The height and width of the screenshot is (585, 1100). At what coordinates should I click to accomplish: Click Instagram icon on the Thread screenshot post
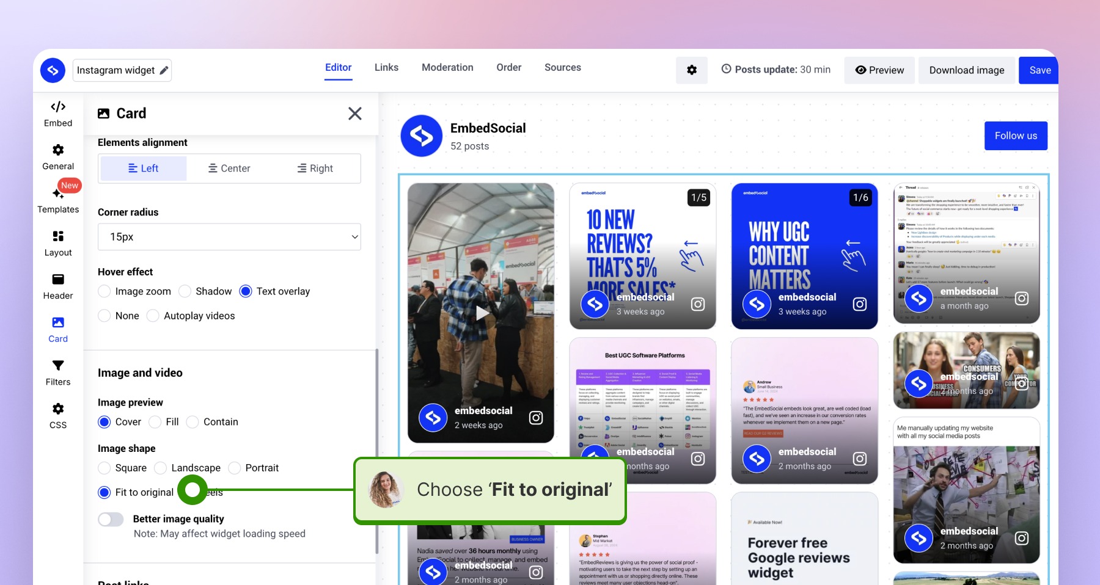tap(1022, 299)
